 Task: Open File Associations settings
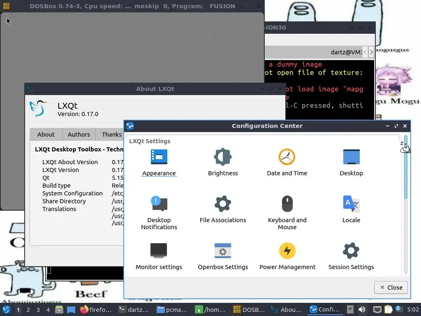click(223, 209)
